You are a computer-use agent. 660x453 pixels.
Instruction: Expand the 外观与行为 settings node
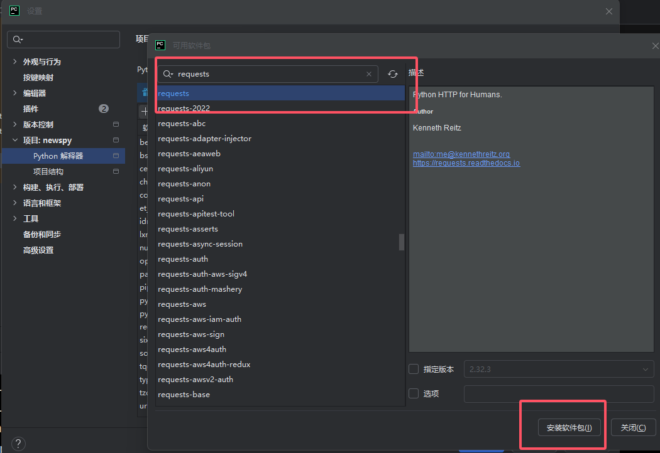tap(14, 61)
